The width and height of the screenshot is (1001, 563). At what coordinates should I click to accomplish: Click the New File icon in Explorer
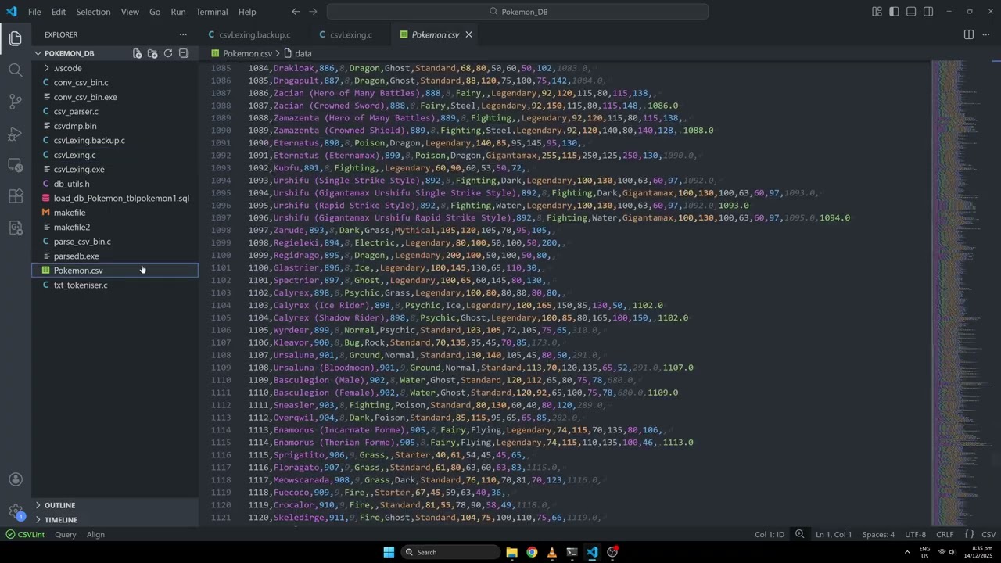[x=137, y=53]
